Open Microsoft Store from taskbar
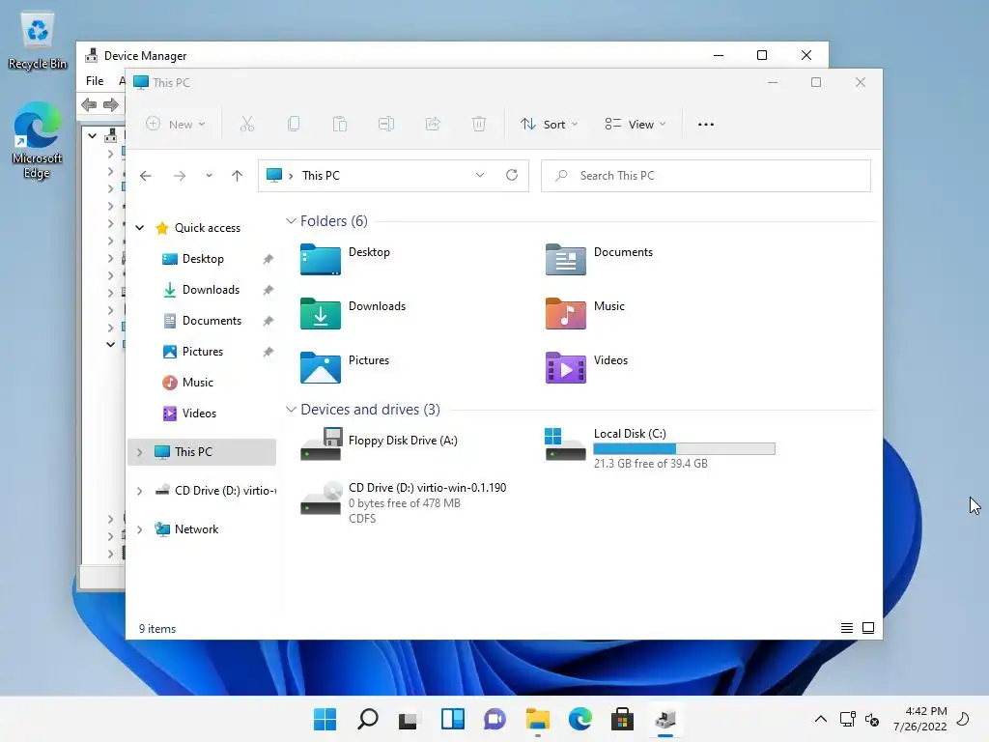The image size is (989, 742). coord(622,719)
